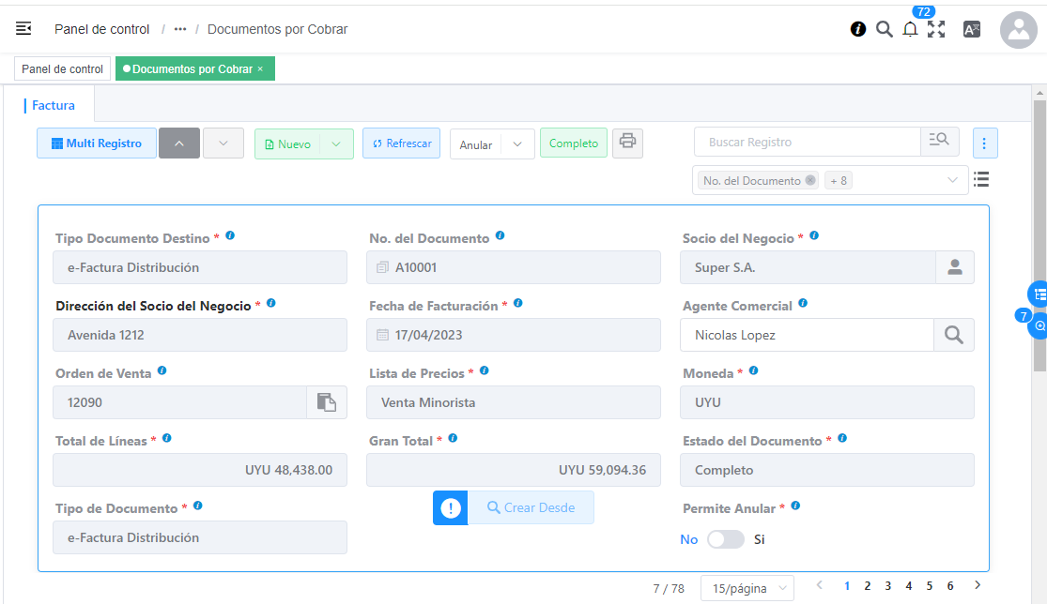
Task: Click the Orden de Venta copy icon
Action: [327, 402]
